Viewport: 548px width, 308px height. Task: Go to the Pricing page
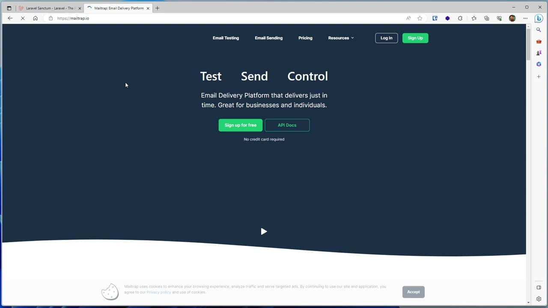coord(305,38)
